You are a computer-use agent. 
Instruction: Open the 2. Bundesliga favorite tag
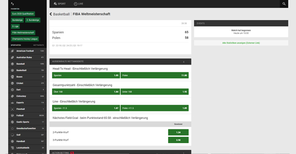(x=33, y=20)
